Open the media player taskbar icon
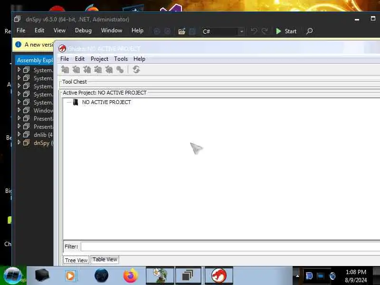380x285 pixels. pos(70,276)
